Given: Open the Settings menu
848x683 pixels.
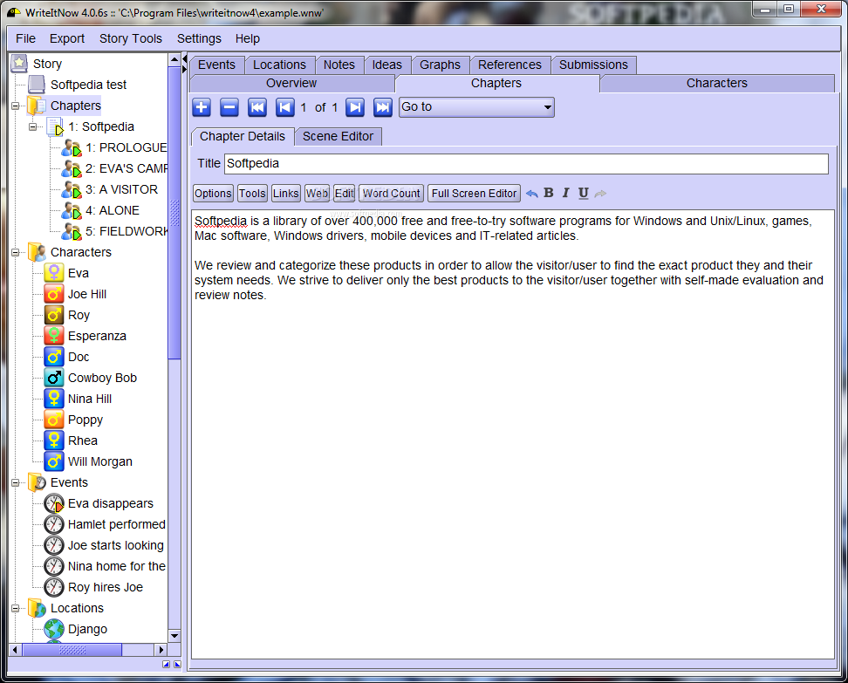Looking at the screenshot, I should [x=199, y=38].
